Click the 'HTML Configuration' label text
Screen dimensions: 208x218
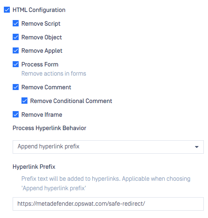[x=39, y=10]
